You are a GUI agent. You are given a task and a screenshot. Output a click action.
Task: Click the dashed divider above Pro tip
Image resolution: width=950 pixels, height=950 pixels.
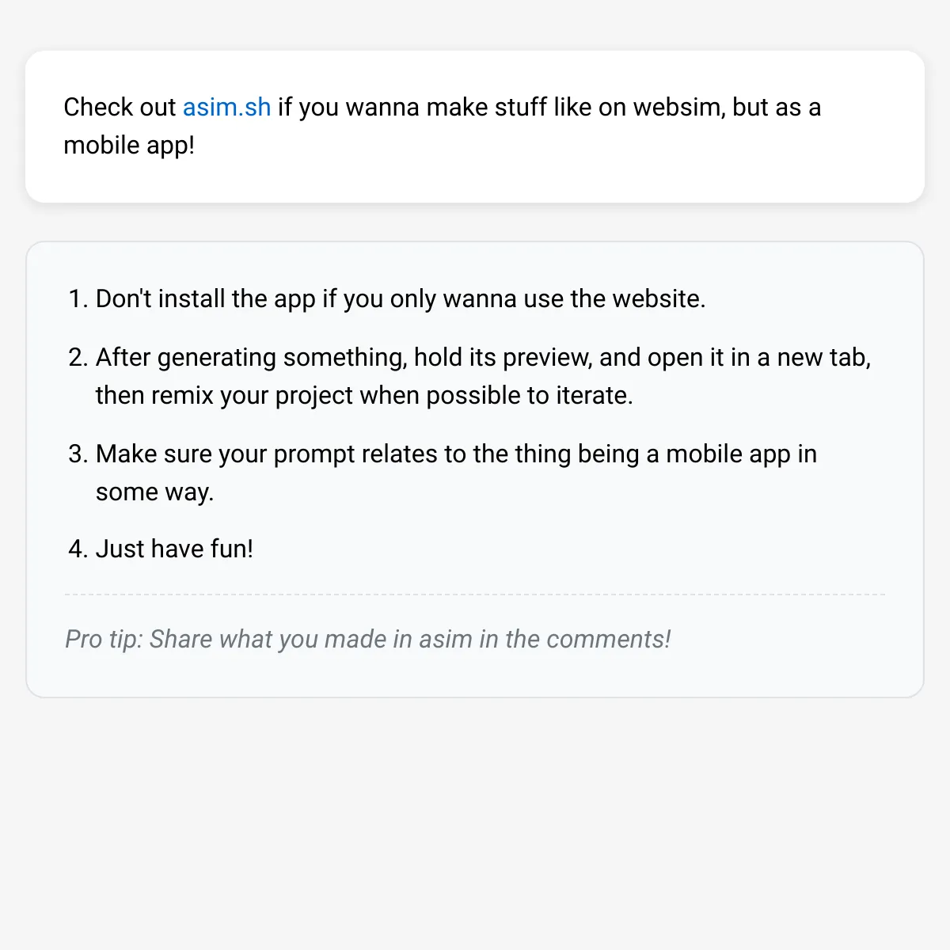pyautogui.click(x=475, y=594)
